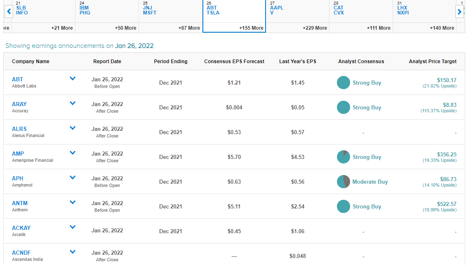Click the MSFT ticker in calendar

click(x=149, y=13)
